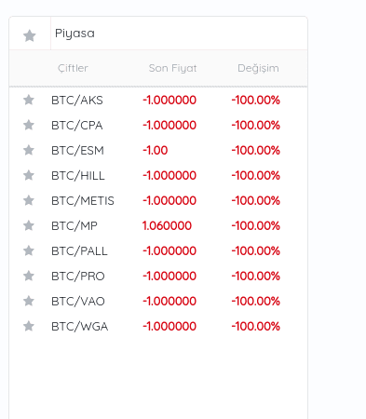Open the favorites star tab beside Piyasa
The width and height of the screenshot is (366, 419).
30,35
